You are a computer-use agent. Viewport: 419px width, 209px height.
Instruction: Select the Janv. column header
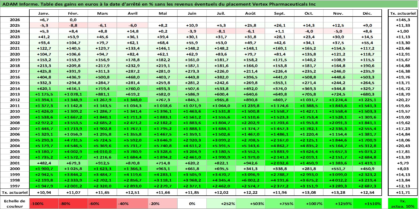tap(44, 13)
